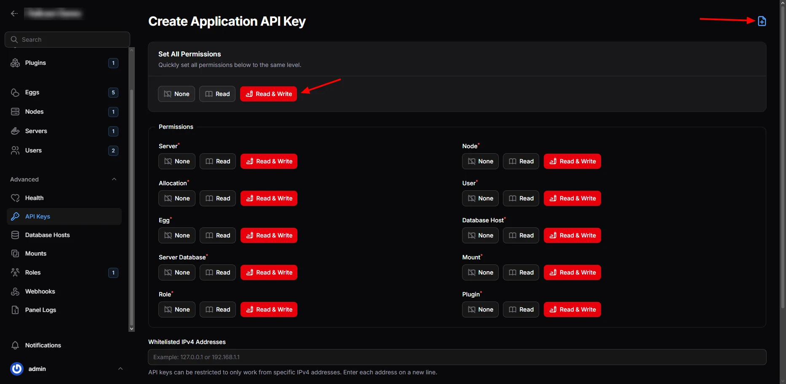This screenshot has height=384, width=786.
Task: Click the Plugins puzzle icon in sidebar
Action: 15,63
